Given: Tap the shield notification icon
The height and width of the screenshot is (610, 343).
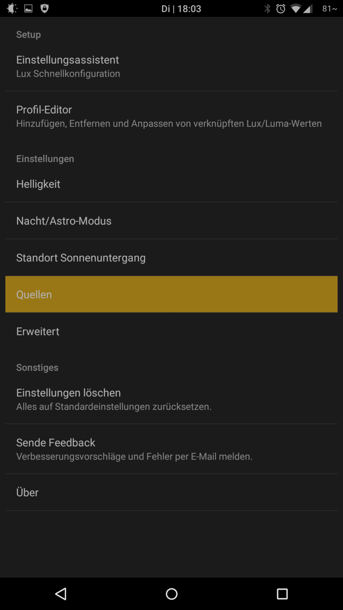Looking at the screenshot, I should 45,8.
